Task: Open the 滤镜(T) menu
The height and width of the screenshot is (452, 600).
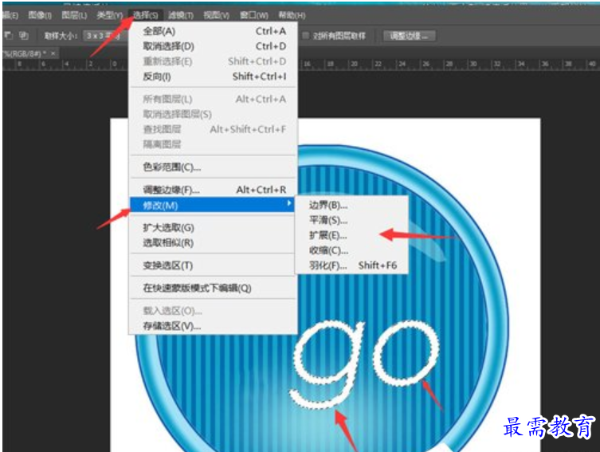Action: pos(181,15)
